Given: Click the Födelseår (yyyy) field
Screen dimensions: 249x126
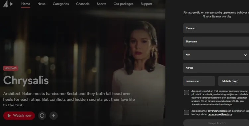Looking at the screenshot, I should pos(234,81).
